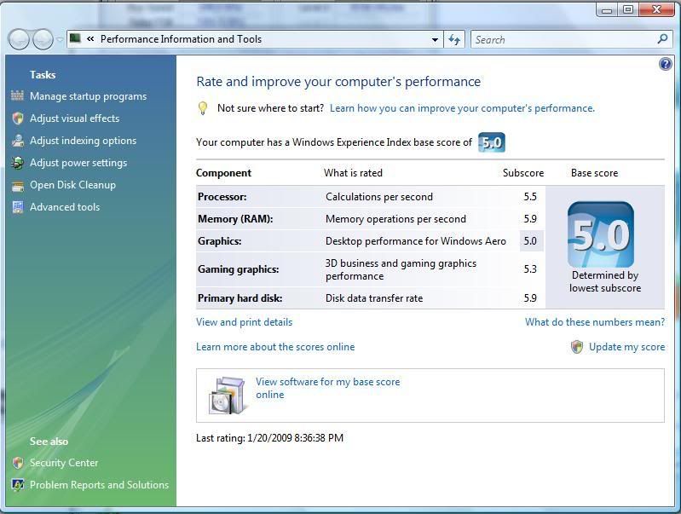Click the Problem Reports and Solutions icon
The image size is (681, 514).
pos(17,484)
